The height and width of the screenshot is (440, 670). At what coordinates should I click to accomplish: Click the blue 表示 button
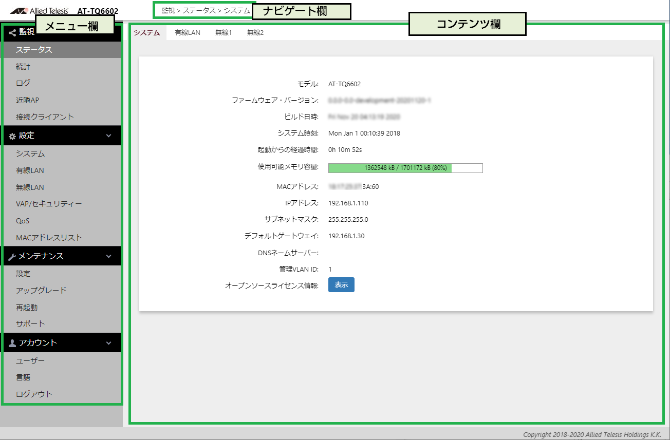click(341, 284)
